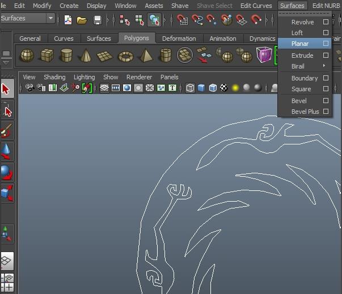Toggle smooth shade all blue cube
This screenshot has width=342, height=294.
coord(201,88)
